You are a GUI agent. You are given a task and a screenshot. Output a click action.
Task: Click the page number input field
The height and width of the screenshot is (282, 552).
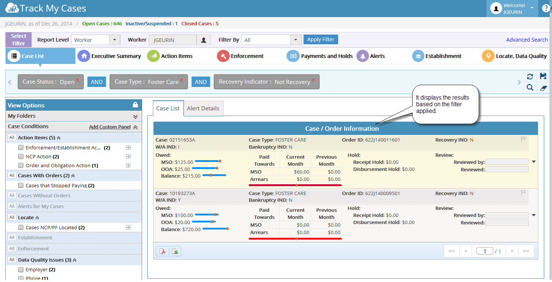pos(485,251)
